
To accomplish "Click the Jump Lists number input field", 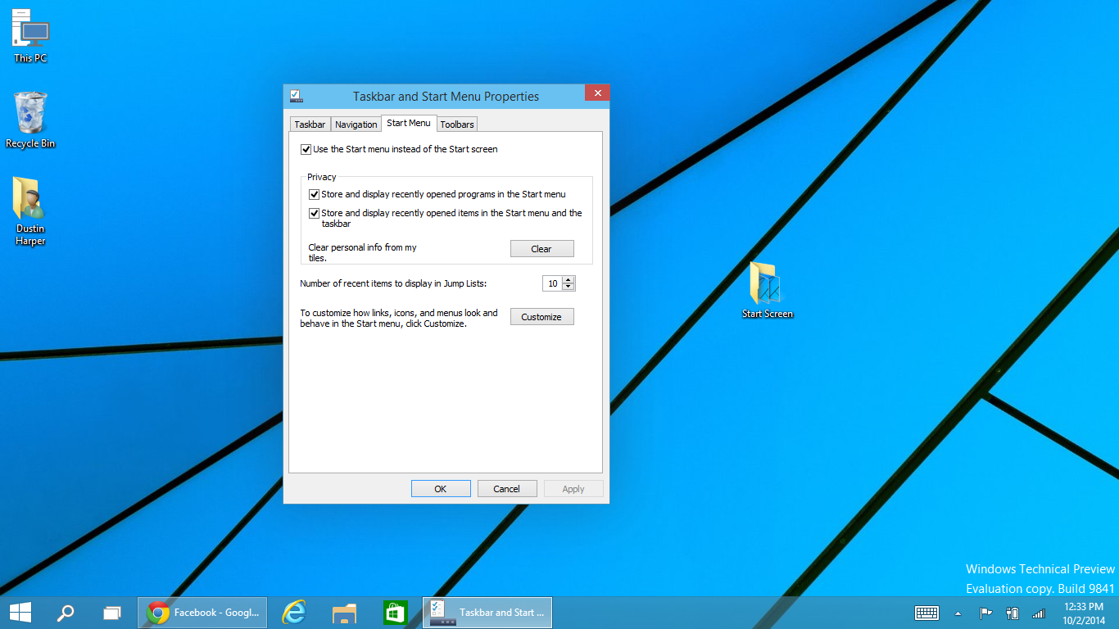I will point(553,283).
